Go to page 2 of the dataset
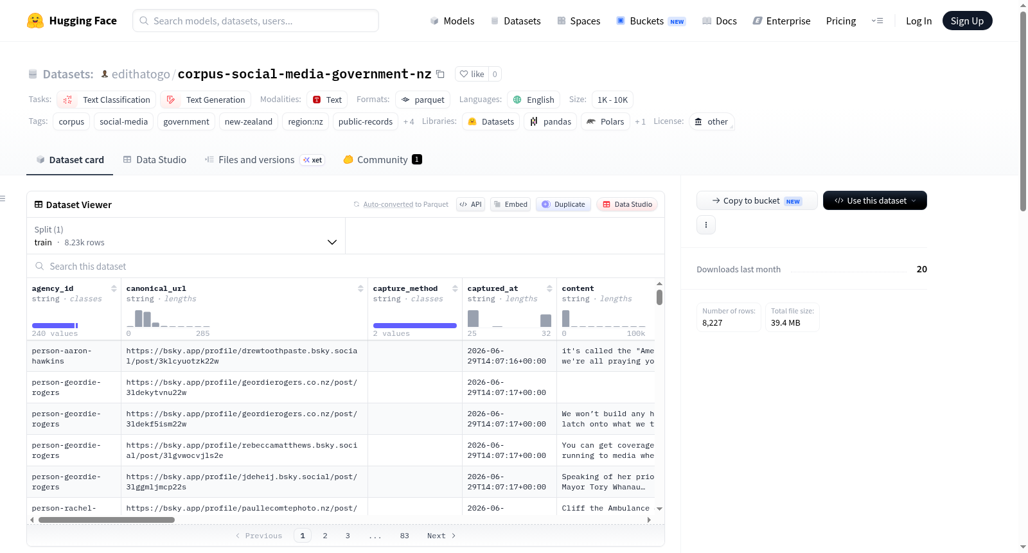Image resolution: width=1028 pixels, height=553 pixels. (325, 536)
